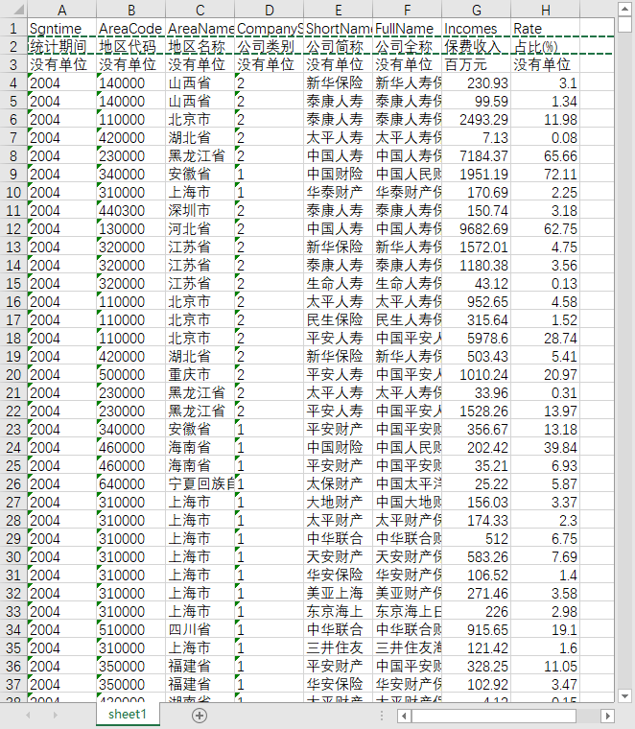Select row header 18
This screenshot has height=729, width=635.
(13, 338)
